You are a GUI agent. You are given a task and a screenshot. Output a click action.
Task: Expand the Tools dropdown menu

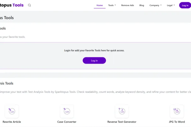112,5
